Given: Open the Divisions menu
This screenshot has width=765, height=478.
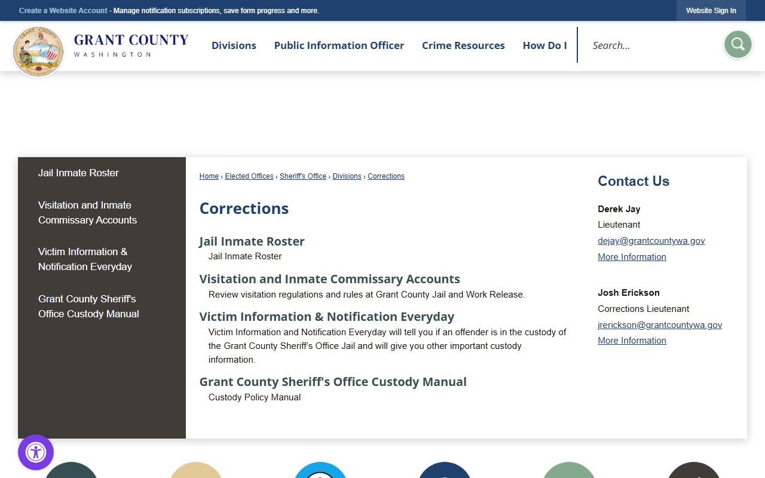Looking at the screenshot, I should pyautogui.click(x=234, y=45).
